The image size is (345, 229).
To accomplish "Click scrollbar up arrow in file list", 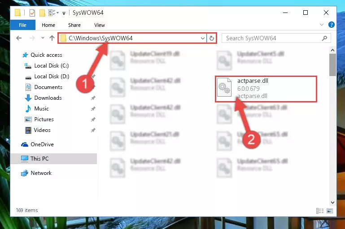I will (333, 50).
